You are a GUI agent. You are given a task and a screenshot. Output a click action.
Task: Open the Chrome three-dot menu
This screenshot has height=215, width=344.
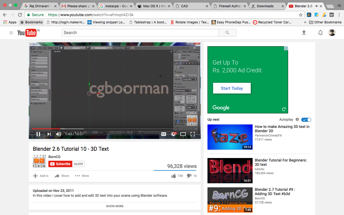[339, 15]
